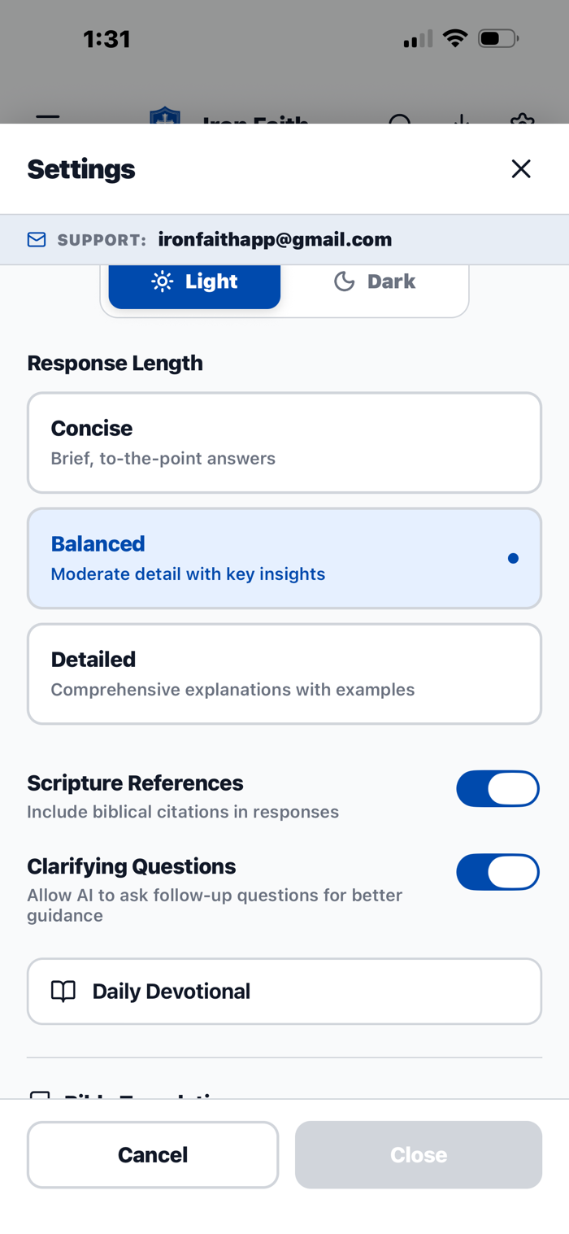Choose Concise response length
This screenshot has width=569, height=1234.
tap(284, 443)
